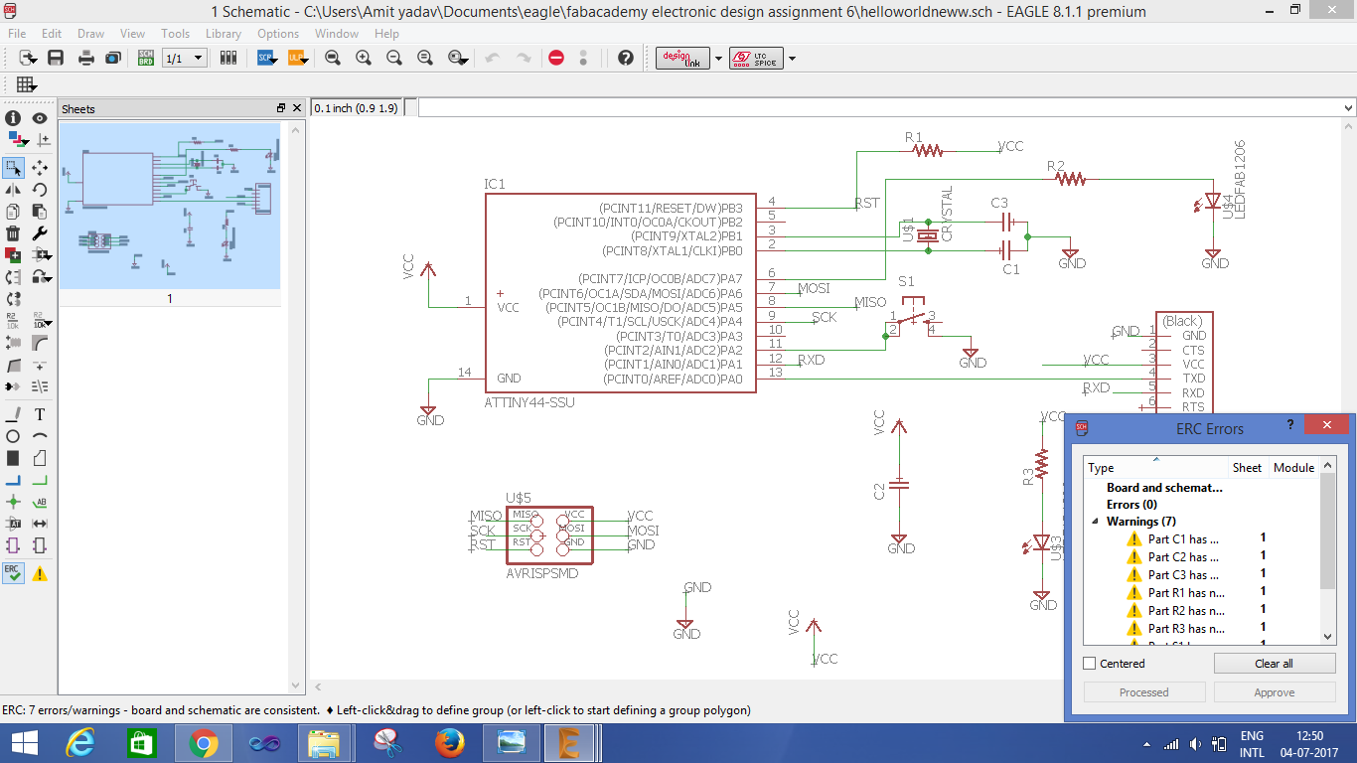Expand the LTC SPICE dropdown arrow

(792, 59)
